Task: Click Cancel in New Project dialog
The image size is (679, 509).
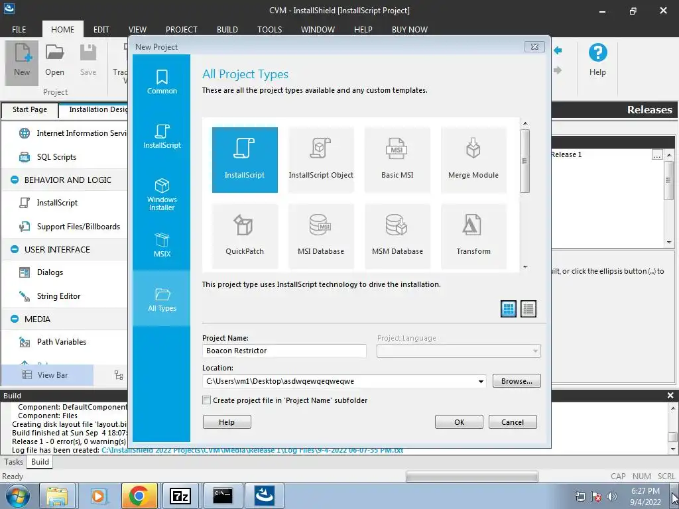Action: tap(513, 422)
